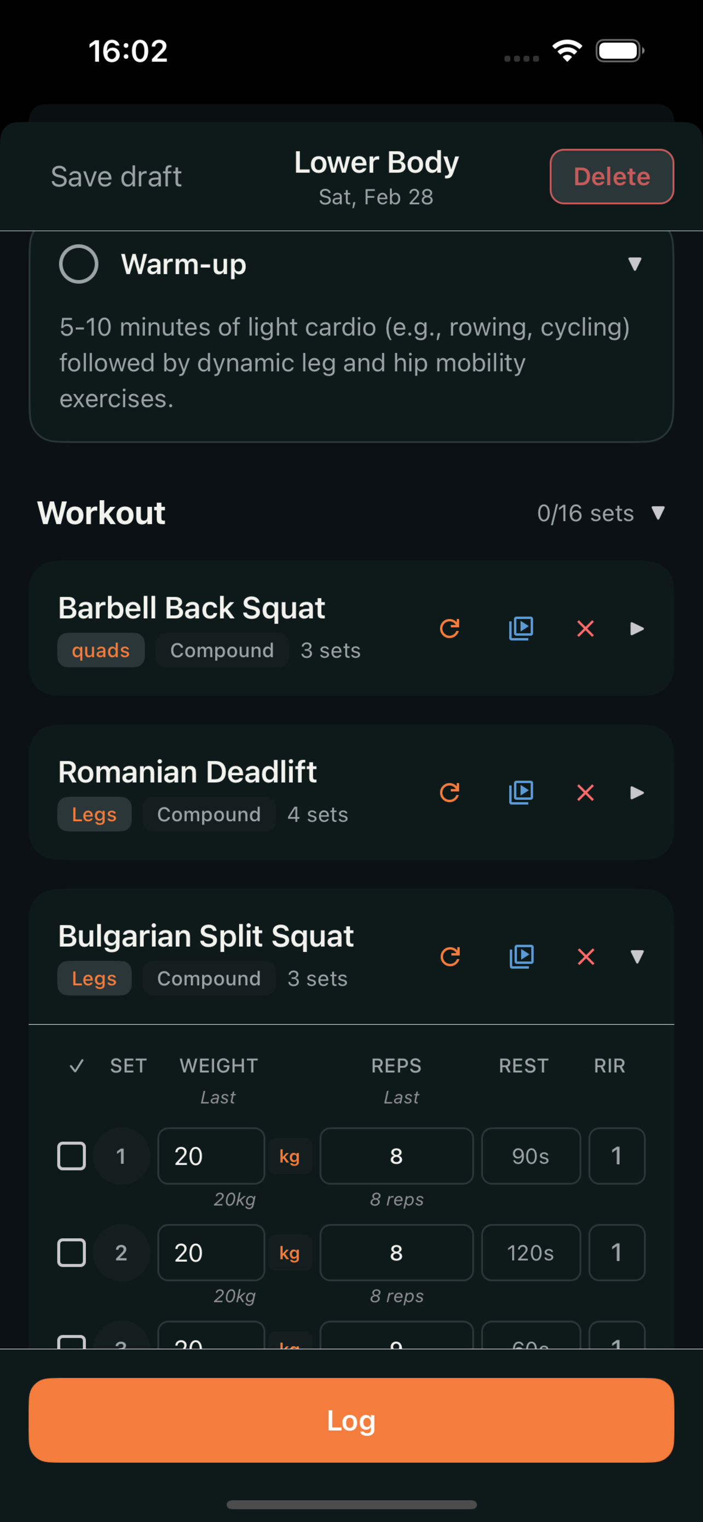Remove the Romanian Deadlift exercise
This screenshot has height=1522, width=703.
pos(585,793)
